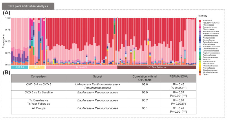The width and height of the screenshot is (229, 121).
Task: Click the Proportions y-axis title
Action: [x=3, y=41]
